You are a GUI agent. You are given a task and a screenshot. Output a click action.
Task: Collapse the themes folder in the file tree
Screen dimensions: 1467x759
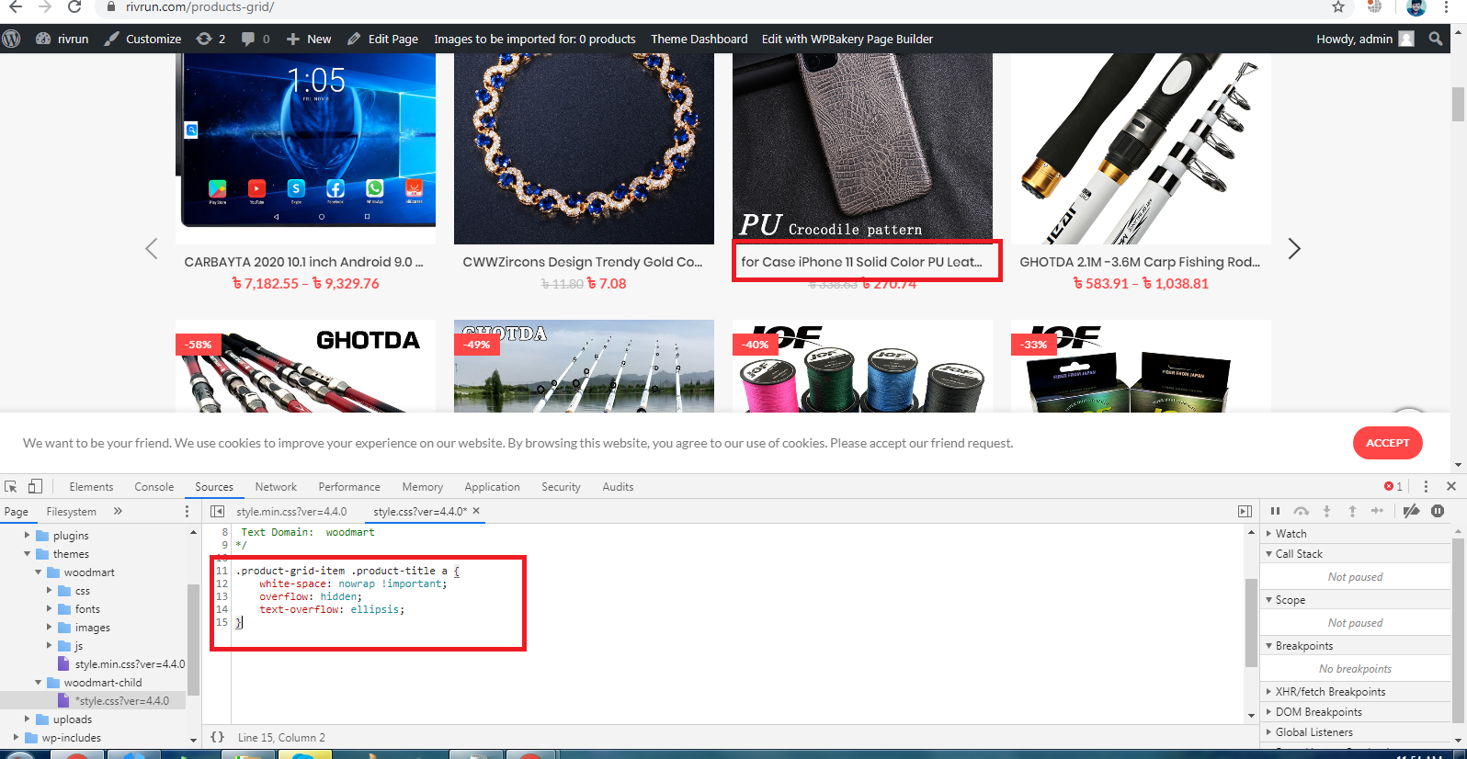(x=28, y=554)
